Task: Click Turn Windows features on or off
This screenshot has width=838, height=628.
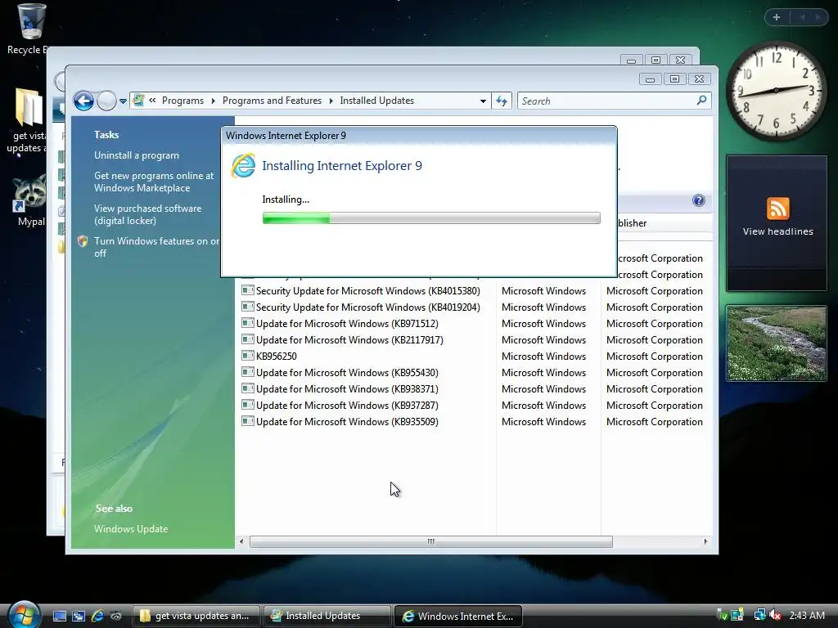Action: coord(156,247)
